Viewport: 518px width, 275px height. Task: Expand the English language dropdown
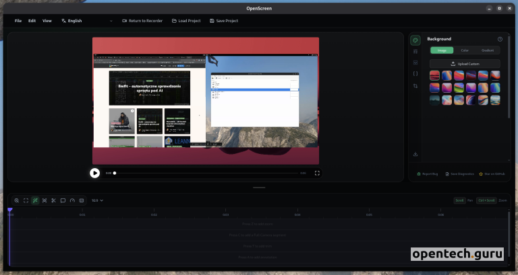pos(87,21)
